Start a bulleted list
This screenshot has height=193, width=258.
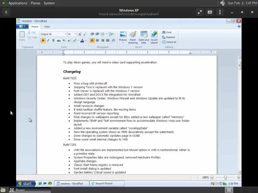[x=103, y=34]
